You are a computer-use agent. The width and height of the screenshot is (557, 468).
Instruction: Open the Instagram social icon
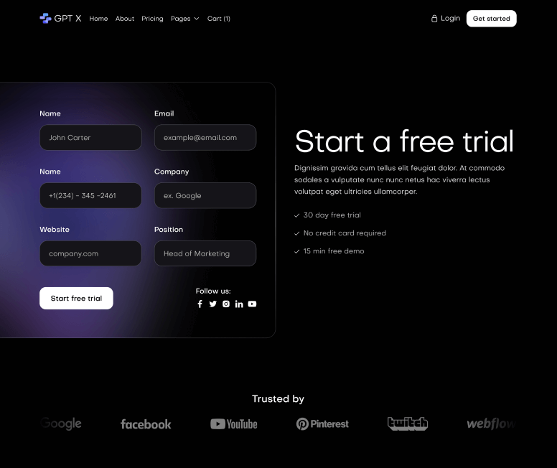[x=226, y=304]
